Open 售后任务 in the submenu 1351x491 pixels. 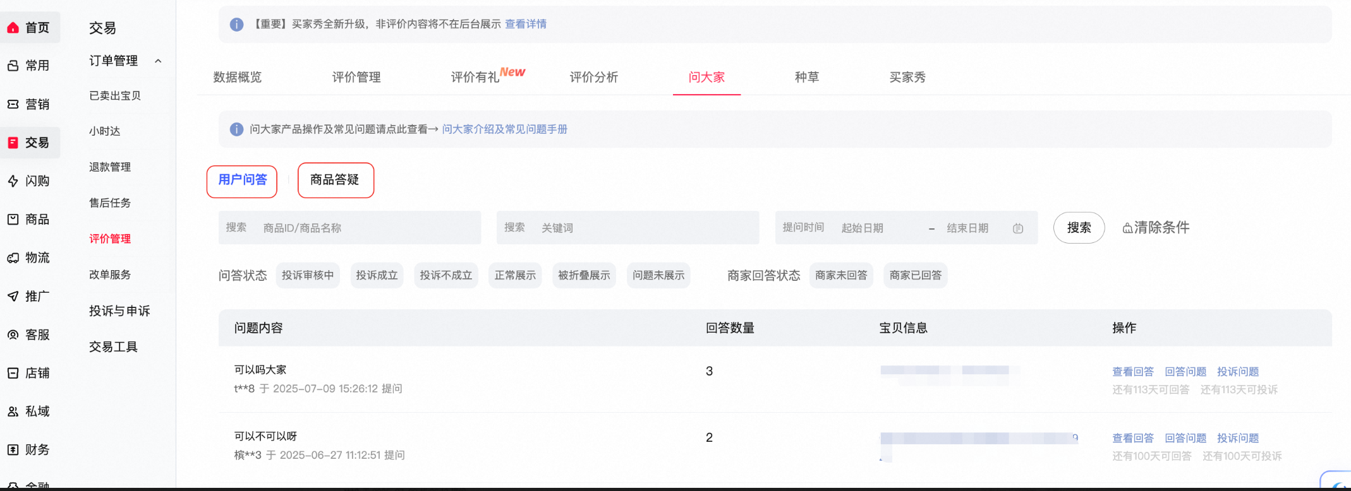(x=110, y=203)
